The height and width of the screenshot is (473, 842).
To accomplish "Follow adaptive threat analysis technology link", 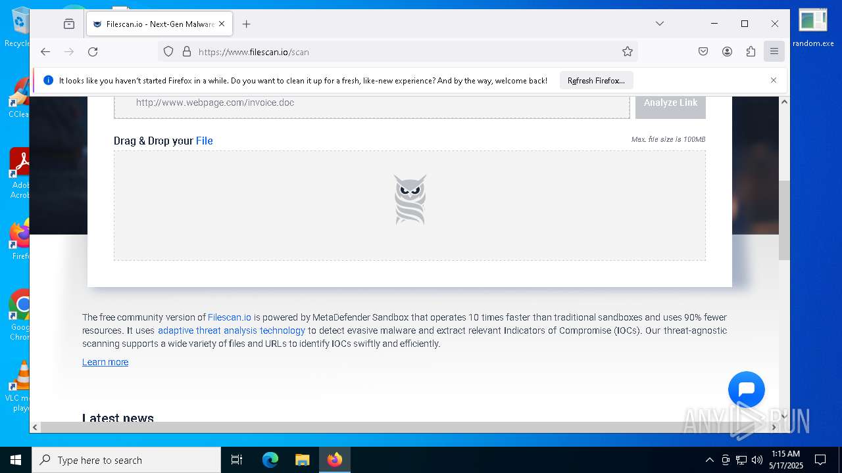I will (x=232, y=330).
